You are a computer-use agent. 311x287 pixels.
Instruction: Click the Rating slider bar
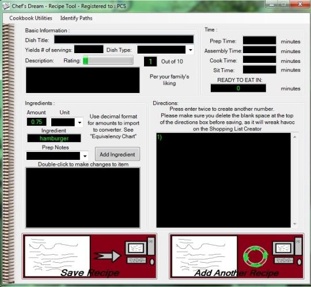click(108, 60)
